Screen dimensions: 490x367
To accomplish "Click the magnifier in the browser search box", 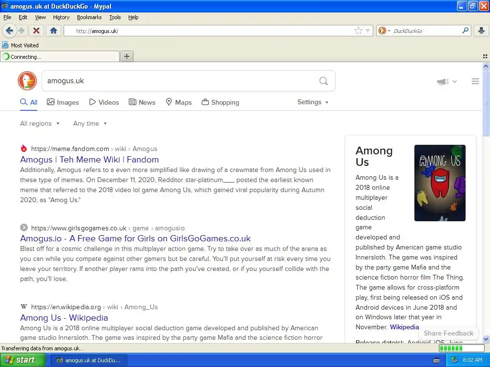I will pos(465,31).
